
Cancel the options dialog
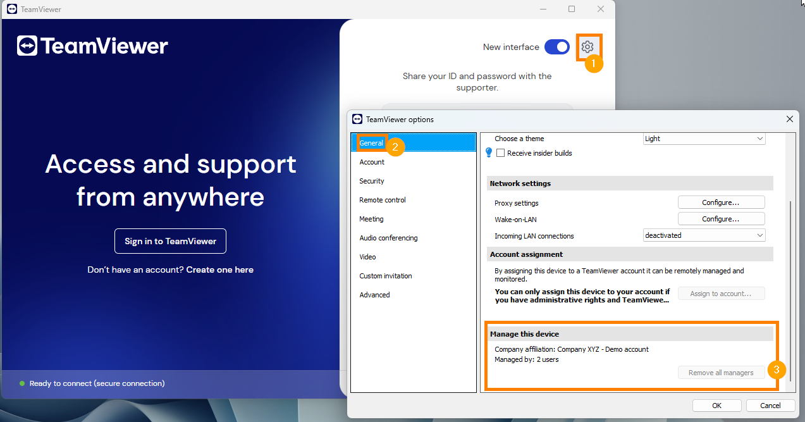click(770, 406)
